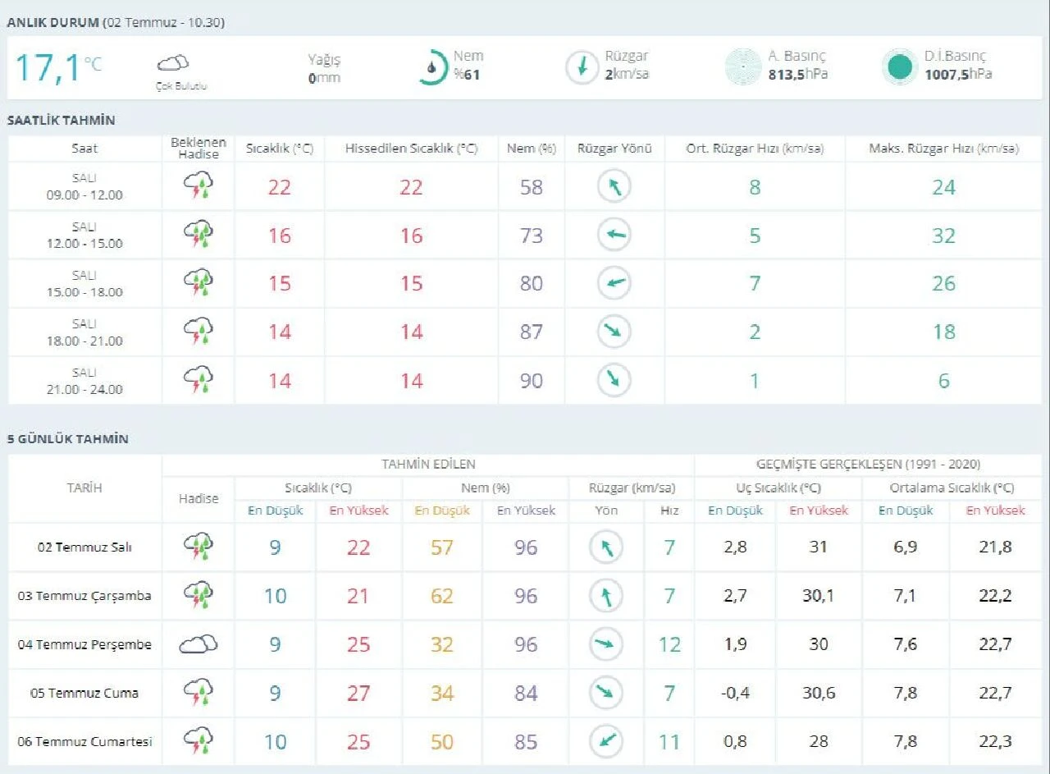Click the SAATLİK TAHMİN section title
The image size is (1050, 774).
(62, 121)
